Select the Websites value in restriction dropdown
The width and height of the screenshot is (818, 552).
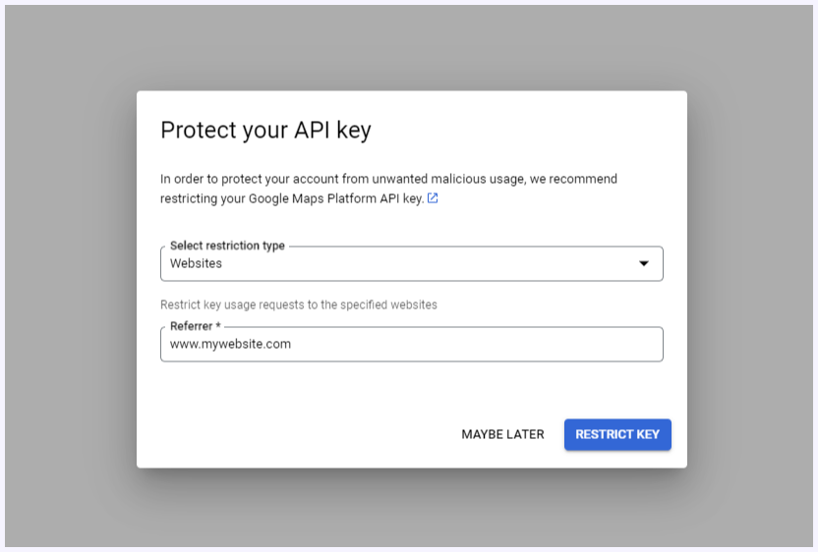pyautogui.click(x=196, y=264)
